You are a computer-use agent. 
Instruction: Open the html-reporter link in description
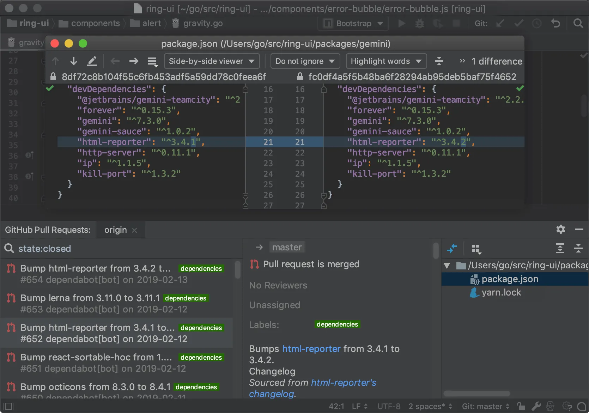pos(311,349)
